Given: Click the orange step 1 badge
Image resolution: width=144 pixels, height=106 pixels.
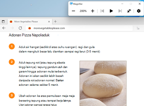Looking at the screenshot, I should [12, 46].
